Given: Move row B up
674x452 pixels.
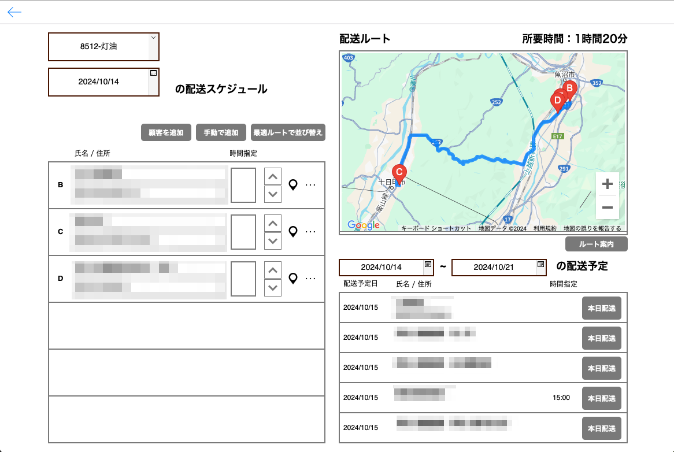Looking at the screenshot, I should click(x=272, y=176).
